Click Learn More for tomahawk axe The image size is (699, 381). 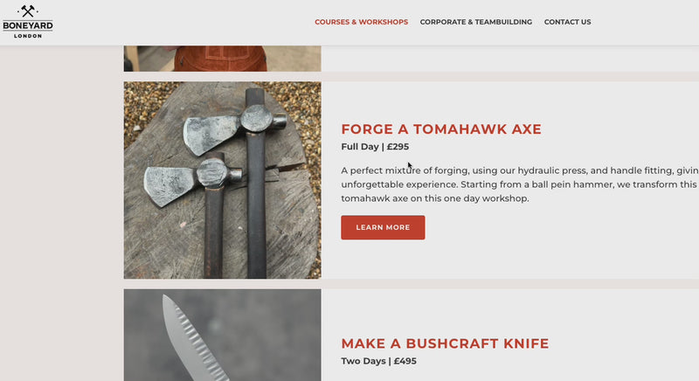click(383, 227)
